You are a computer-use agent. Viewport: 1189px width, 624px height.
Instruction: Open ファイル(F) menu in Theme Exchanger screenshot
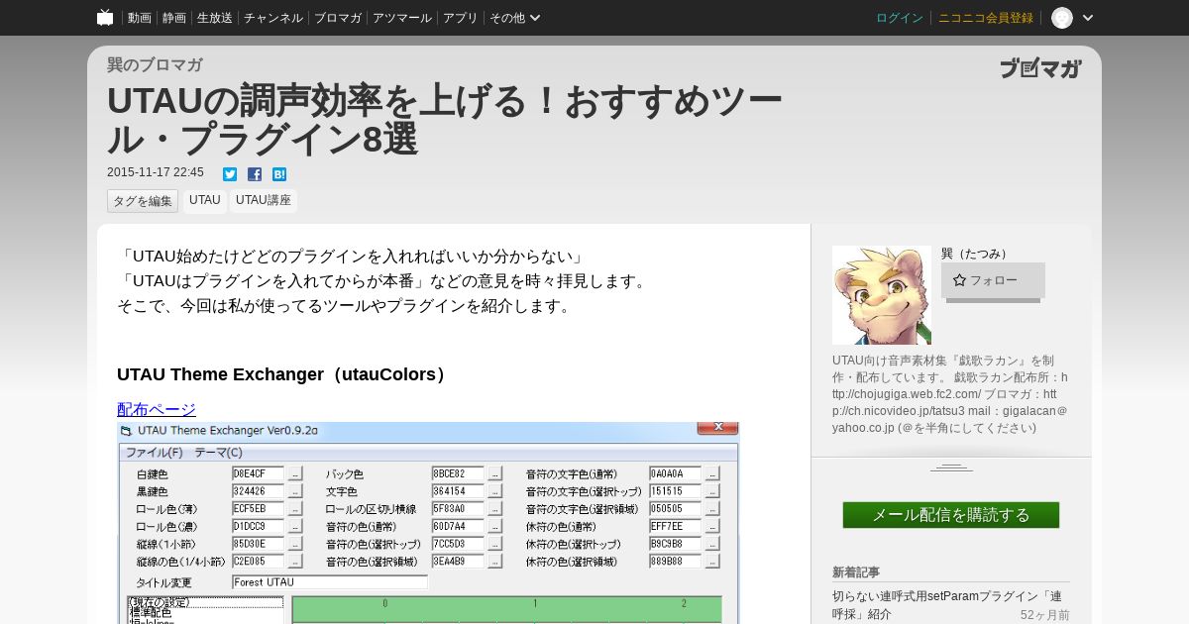tap(154, 453)
